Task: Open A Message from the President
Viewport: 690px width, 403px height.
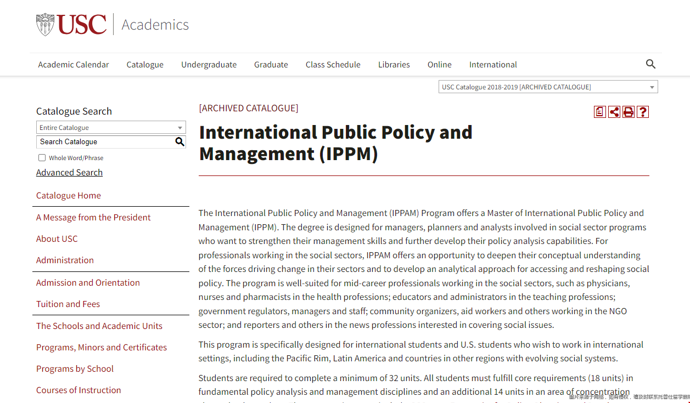Action: coord(93,218)
